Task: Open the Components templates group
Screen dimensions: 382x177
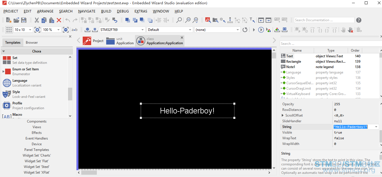Action: pos(37,121)
